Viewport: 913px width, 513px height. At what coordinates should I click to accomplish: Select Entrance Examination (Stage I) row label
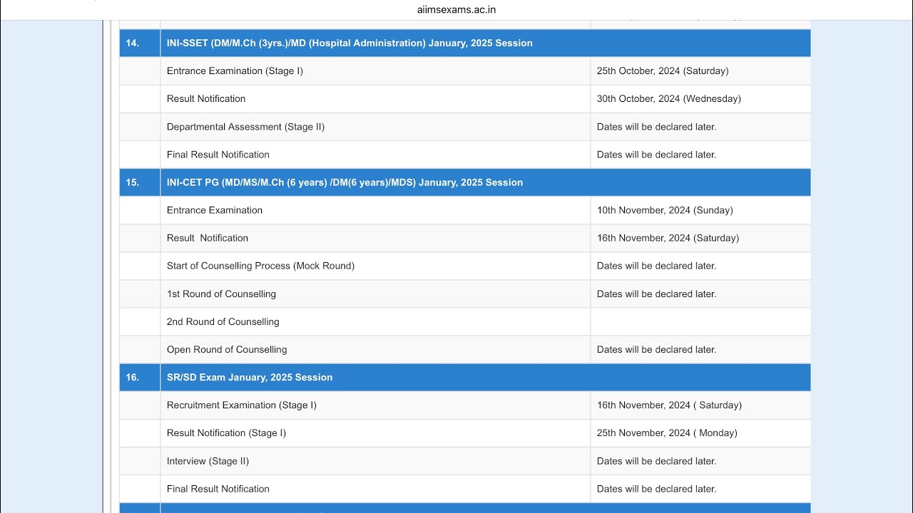(x=235, y=71)
